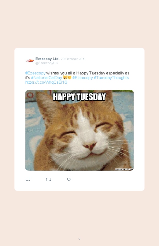Click the tweet text 'wishes you all a Happy Tuesday'
Screen dimensions: 159x246
click(76, 73)
